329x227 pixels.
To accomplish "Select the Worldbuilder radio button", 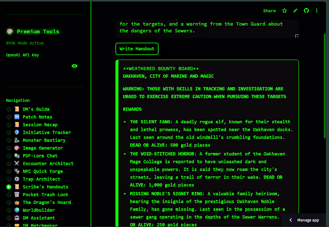I will click(9, 210).
